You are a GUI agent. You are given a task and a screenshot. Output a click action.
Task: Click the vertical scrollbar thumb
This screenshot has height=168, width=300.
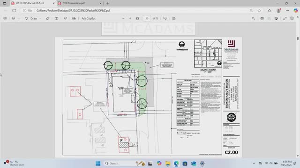(x=298, y=38)
